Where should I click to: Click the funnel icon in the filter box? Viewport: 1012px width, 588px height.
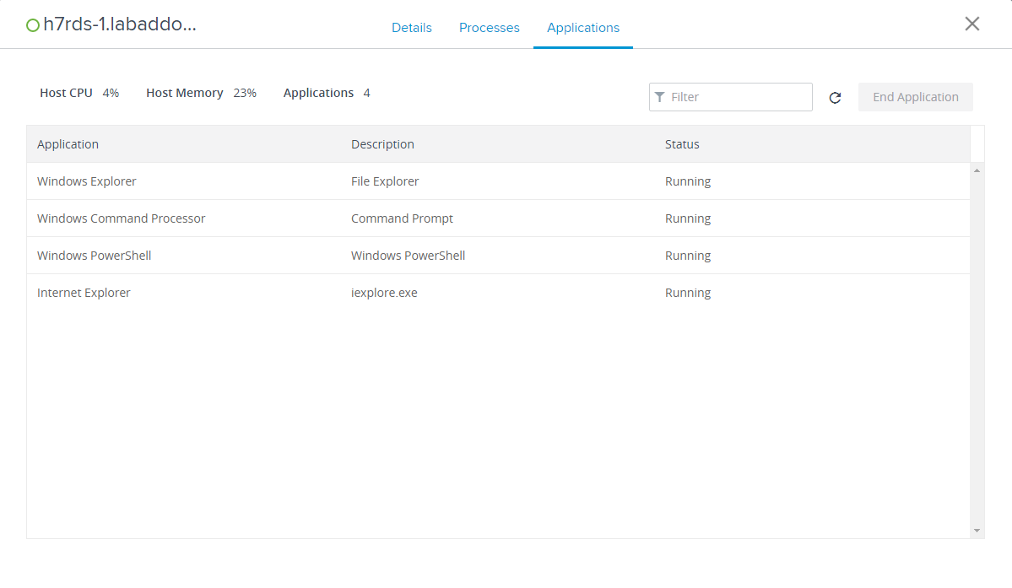[x=659, y=97]
